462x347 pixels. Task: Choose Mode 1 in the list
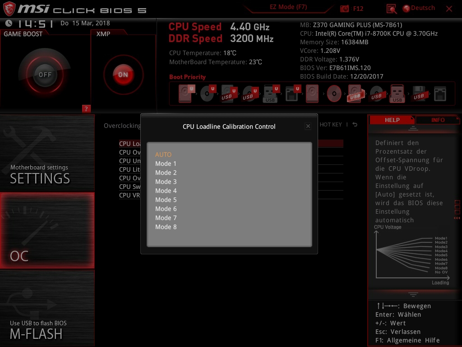(x=166, y=164)
